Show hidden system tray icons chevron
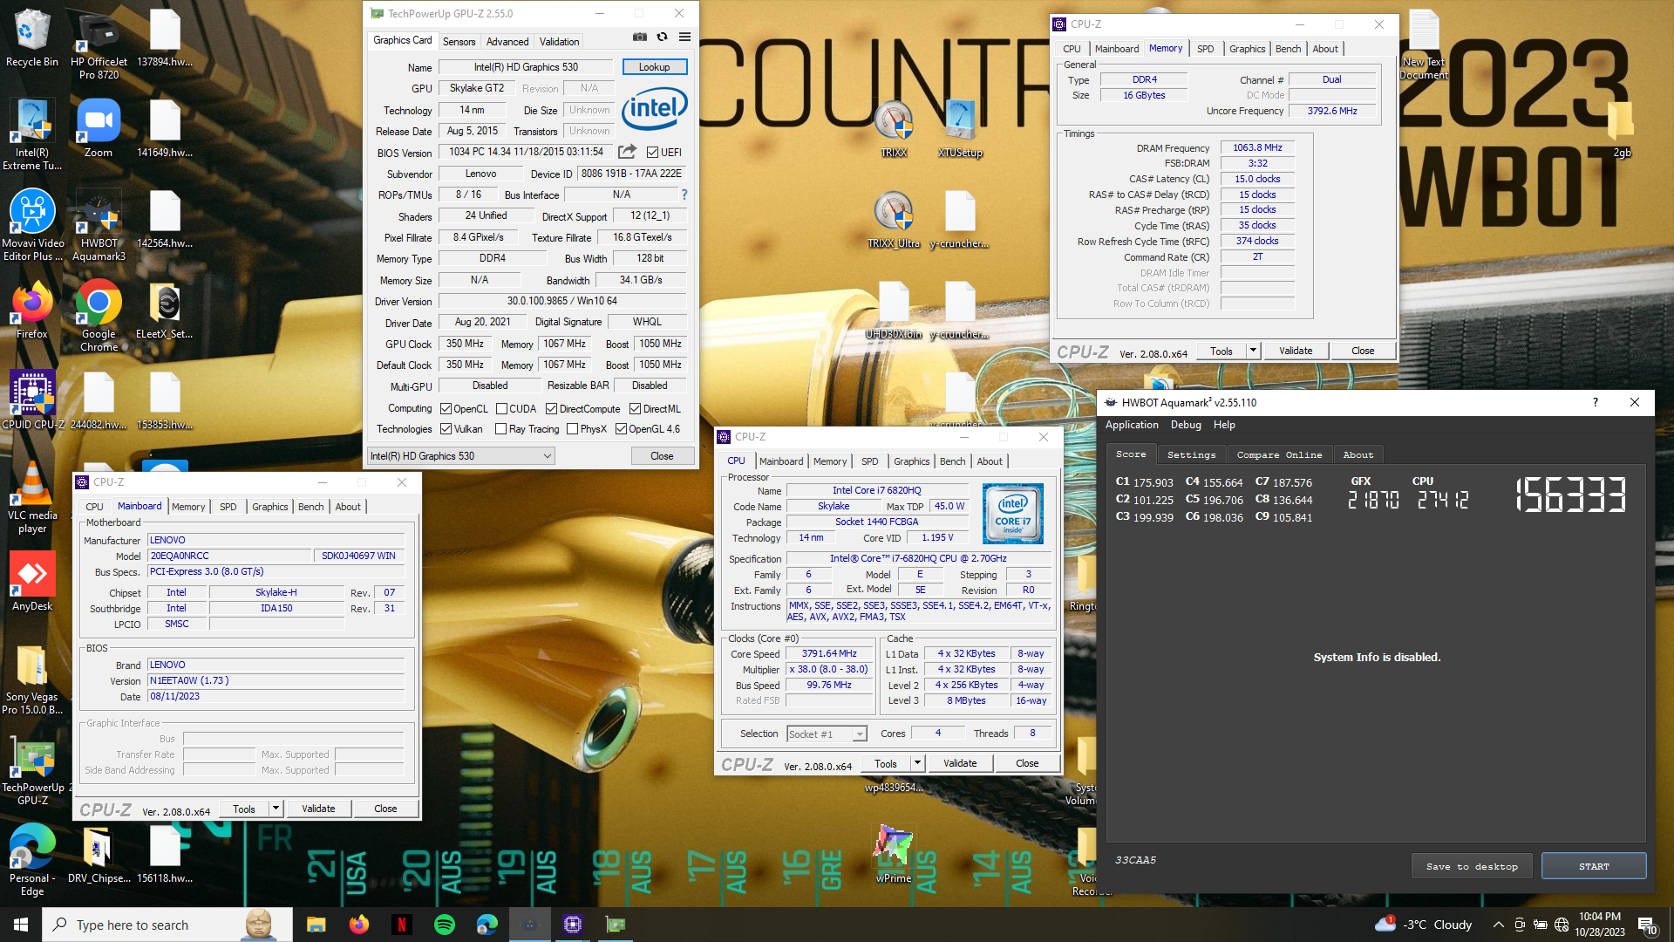Viewport: 1674px width, 942px height. pos(1498,925)
